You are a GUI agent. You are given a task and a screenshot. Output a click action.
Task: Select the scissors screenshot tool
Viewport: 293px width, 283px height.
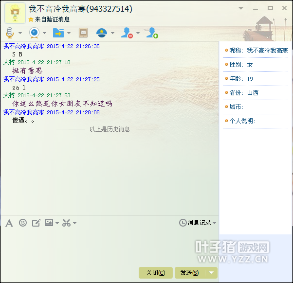(66, 223)
